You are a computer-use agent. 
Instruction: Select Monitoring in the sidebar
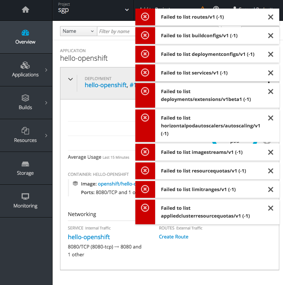pyautogui.click(x=26, y=201)
